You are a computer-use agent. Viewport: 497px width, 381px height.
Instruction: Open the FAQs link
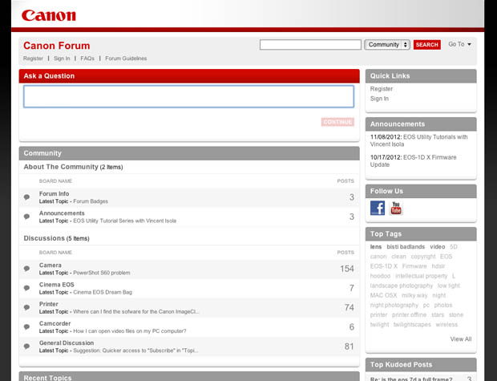click(x=87, y=59)
